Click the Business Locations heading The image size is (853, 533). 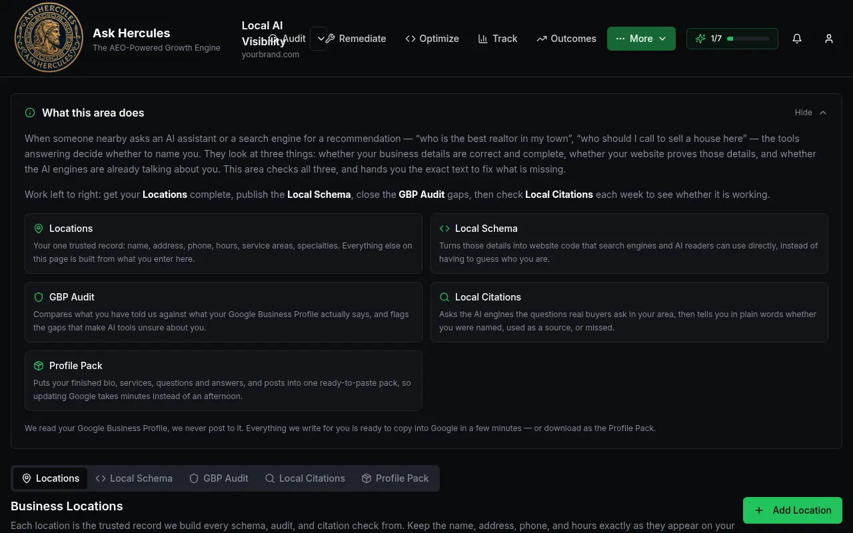click(x=67, y=506)
